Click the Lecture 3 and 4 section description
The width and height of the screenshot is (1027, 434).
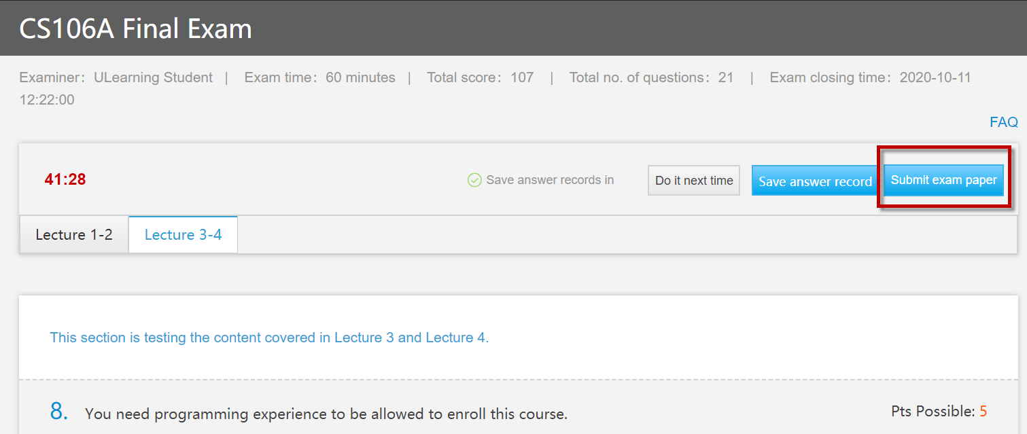[x=269, y=338]
